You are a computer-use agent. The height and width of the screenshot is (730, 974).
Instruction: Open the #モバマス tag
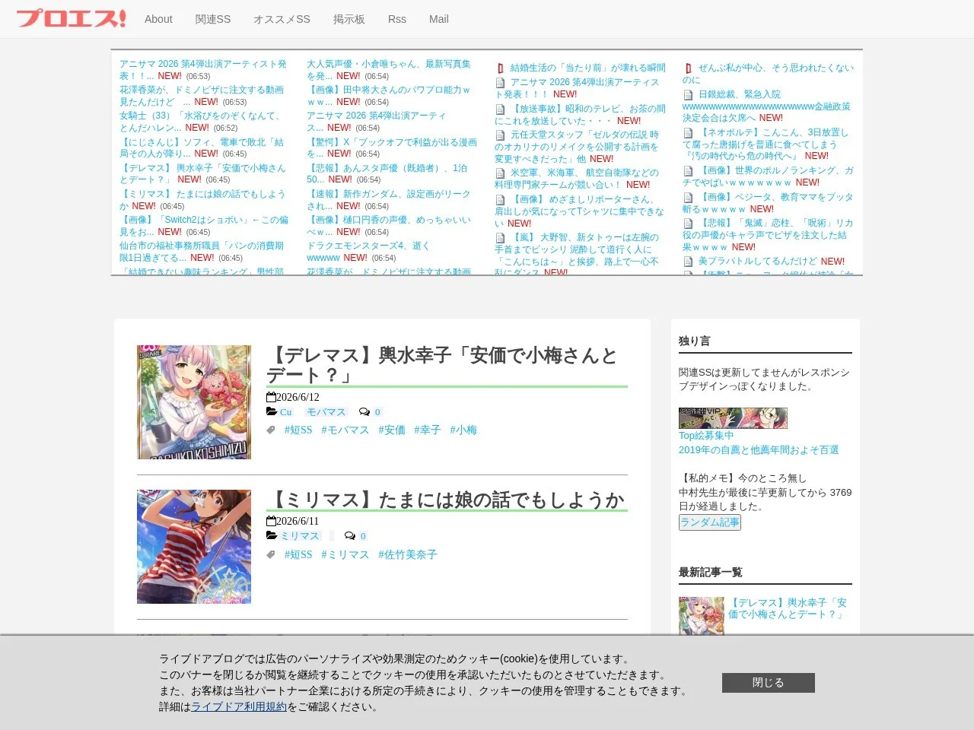(x=345, y=430)
